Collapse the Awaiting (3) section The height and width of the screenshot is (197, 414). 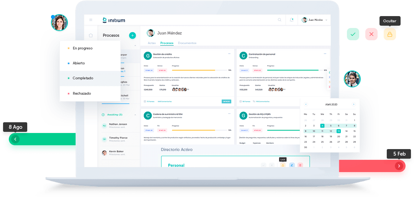click(135, 115)
